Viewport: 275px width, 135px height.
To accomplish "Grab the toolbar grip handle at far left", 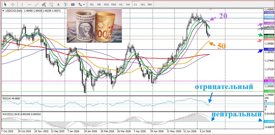I will (x=2, y=4).
